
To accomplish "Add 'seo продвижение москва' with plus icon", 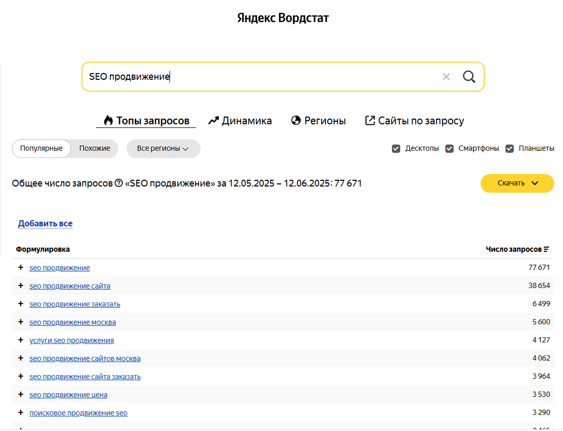I will pos(20,322).
